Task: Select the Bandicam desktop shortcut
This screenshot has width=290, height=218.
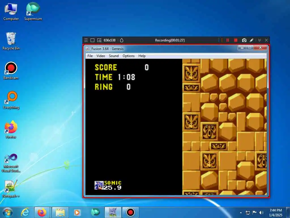Action: 11,71
